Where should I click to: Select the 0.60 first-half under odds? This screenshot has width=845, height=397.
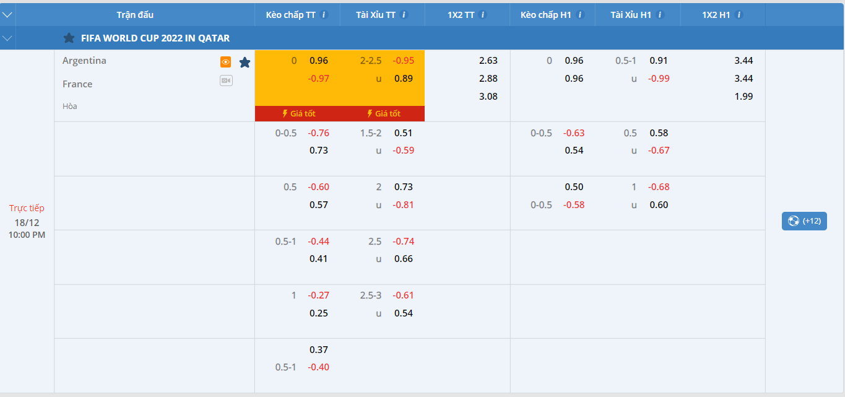pyautogui.click(x=659, y=205)
